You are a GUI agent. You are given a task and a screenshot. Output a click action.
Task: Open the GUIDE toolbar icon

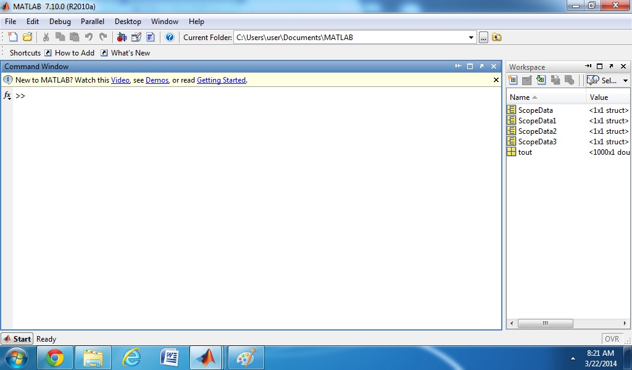[x=136, y=37]
